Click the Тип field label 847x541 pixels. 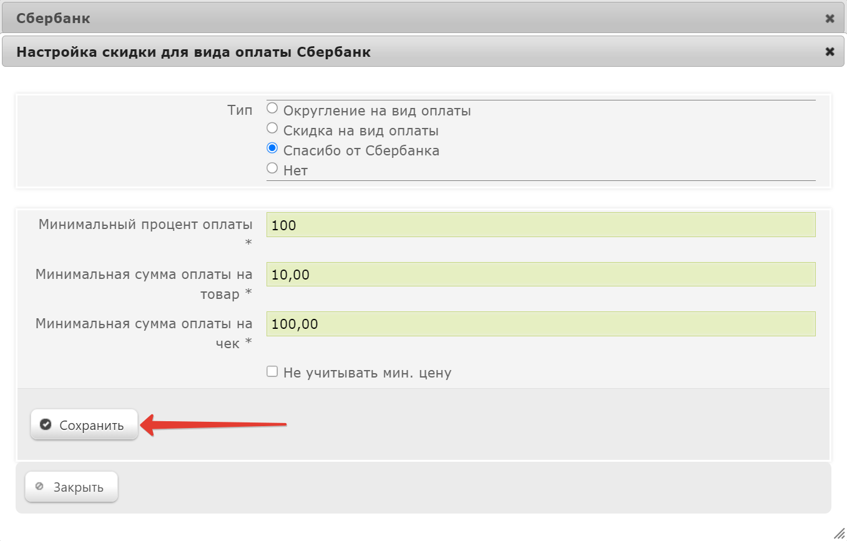click(240, 111)
